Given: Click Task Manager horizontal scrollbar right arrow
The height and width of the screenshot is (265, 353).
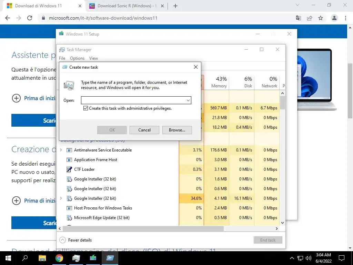Looking at the screenshot, I should 277,228.
